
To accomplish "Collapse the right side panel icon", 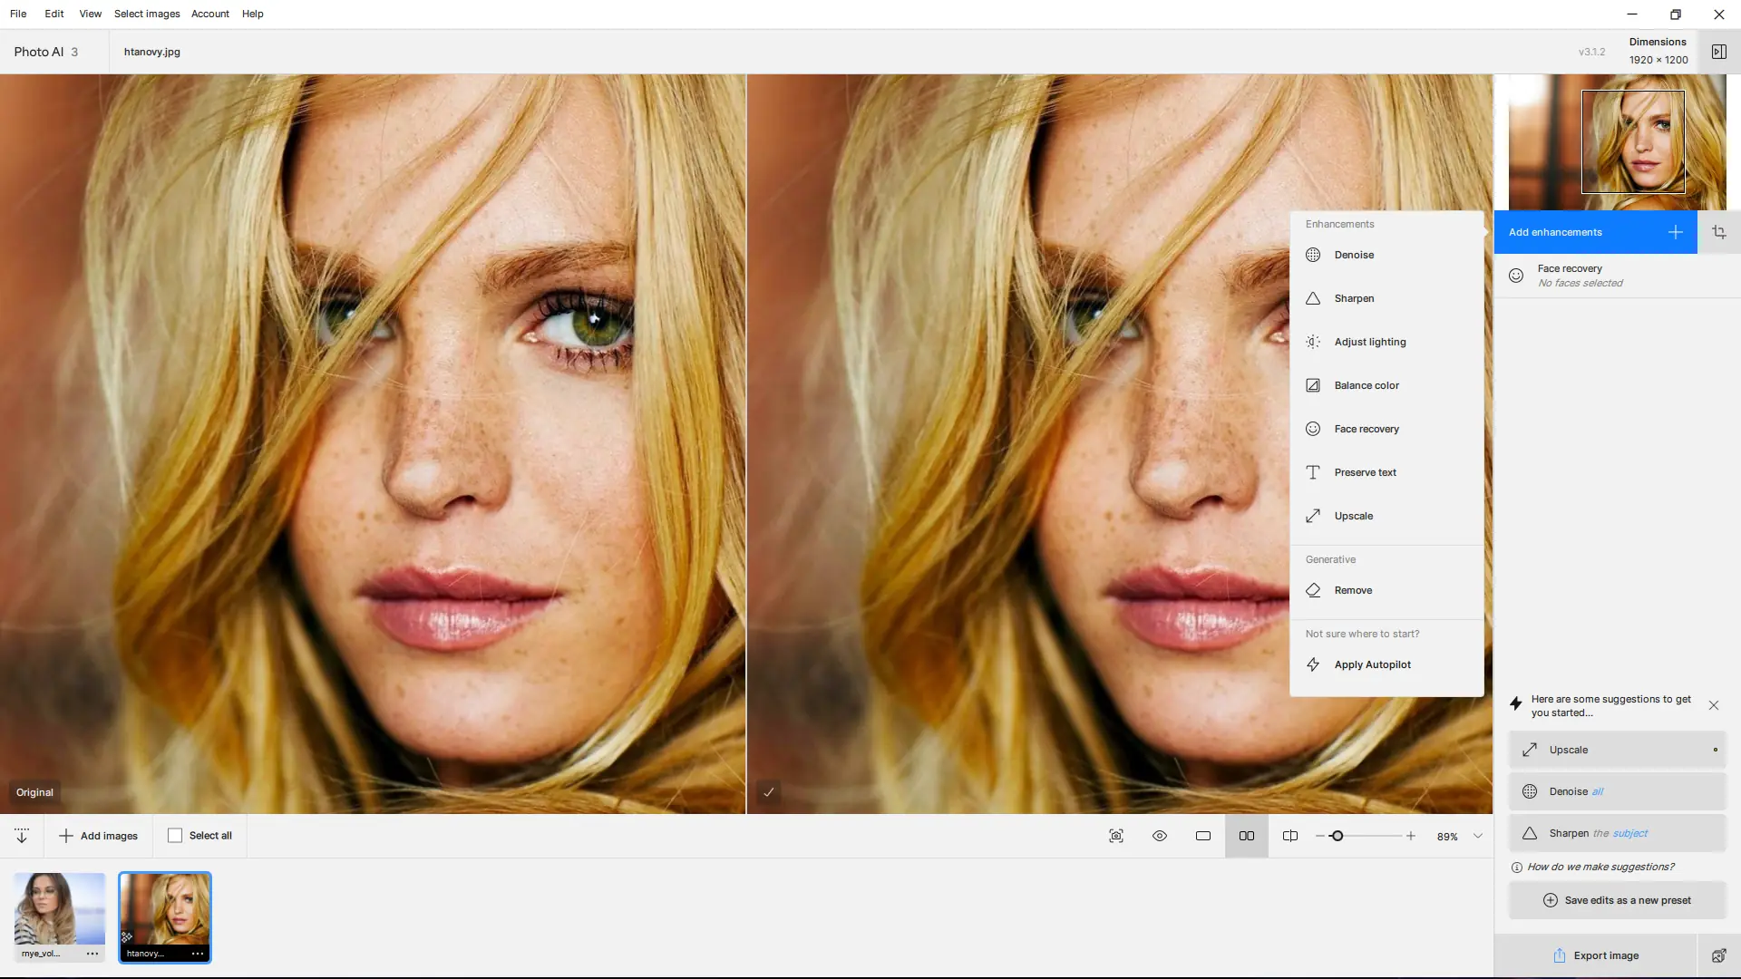I will [1718, 52].
